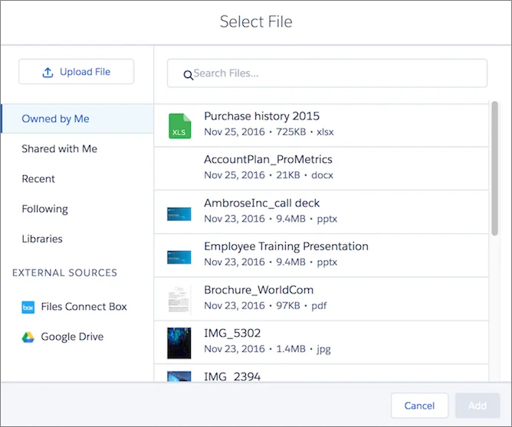This screenshot has width=512, height=427.
Task: Show Following files
Action: [44, 209]
